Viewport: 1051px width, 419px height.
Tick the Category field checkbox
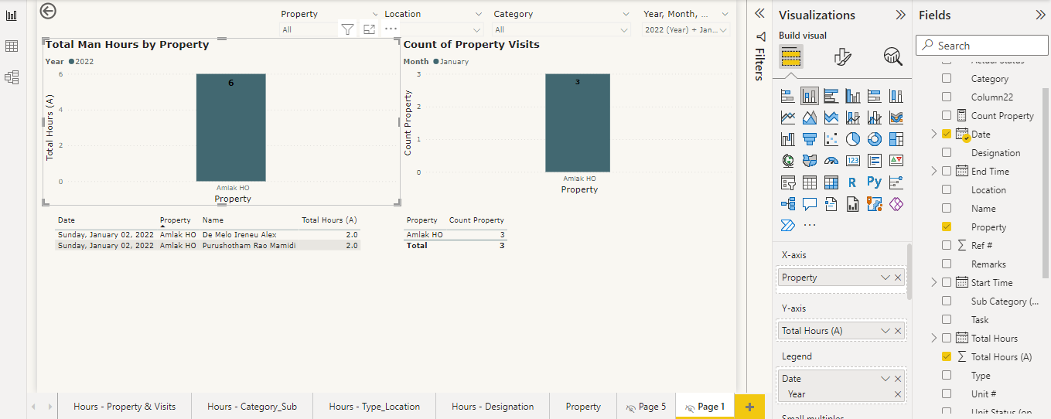click(947, 78)
